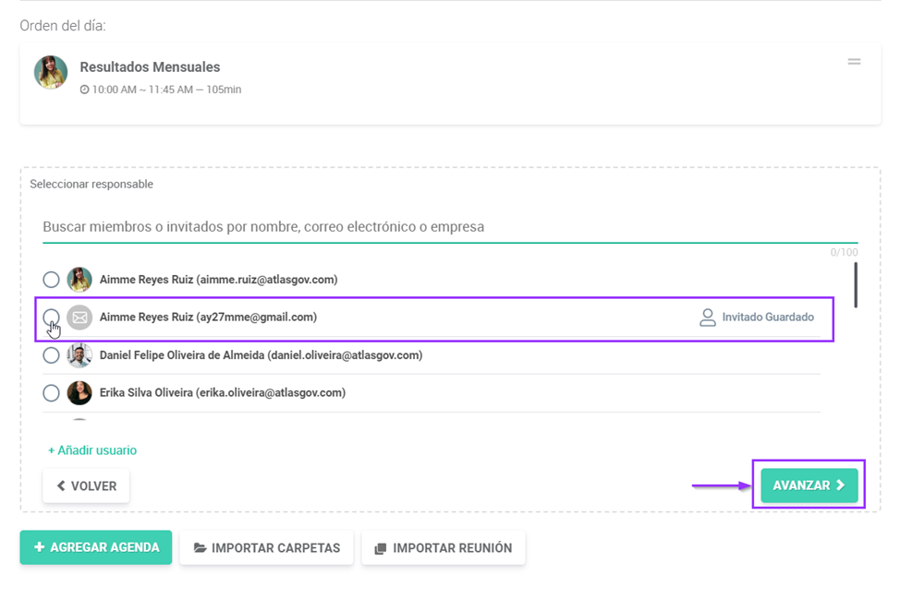The image size is (901, 599).
Task: Click Erika Silva Oliveira's avatar
Action: pyautogui.click(x=79, y=393)
